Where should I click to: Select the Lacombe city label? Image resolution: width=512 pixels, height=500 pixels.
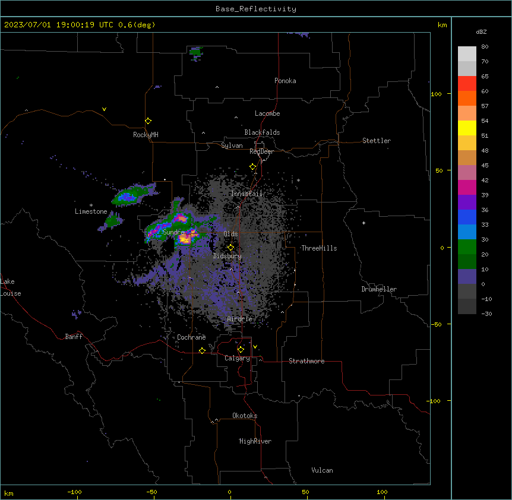[267, 113]
